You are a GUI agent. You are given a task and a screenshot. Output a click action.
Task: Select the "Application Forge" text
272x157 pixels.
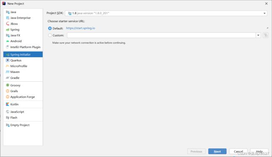(x=23, y=97)
